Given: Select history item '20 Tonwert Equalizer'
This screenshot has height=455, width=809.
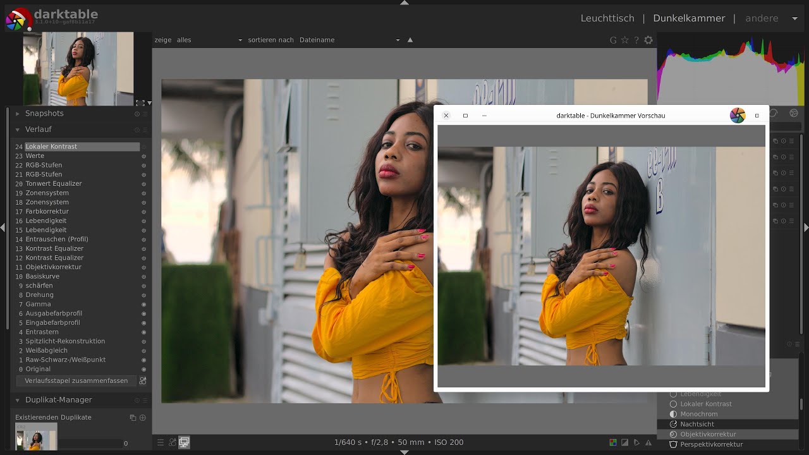Looking at the screenshot, I should (77, 183).
